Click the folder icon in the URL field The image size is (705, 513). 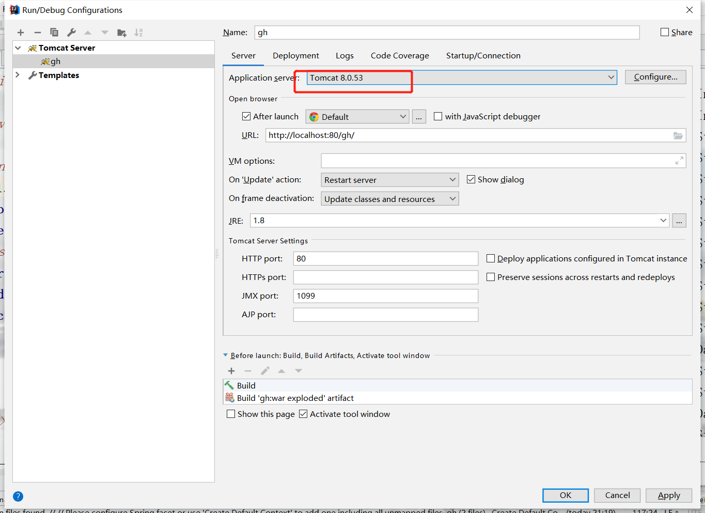click(x=678, y=135)
